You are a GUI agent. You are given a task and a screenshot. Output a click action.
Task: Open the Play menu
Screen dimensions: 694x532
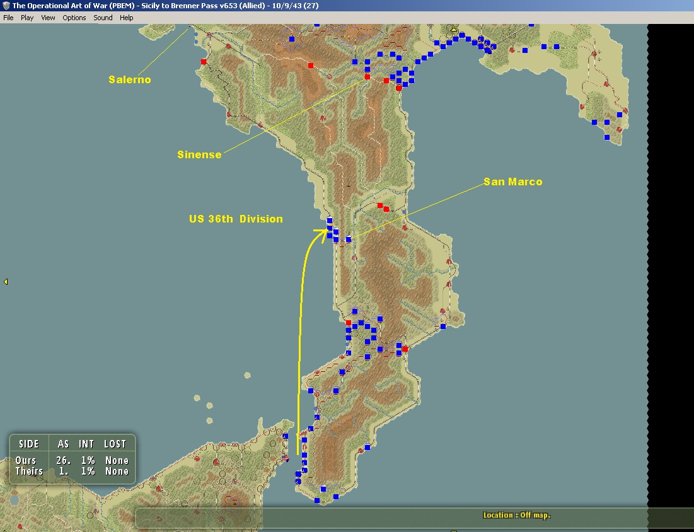[27, 18]
